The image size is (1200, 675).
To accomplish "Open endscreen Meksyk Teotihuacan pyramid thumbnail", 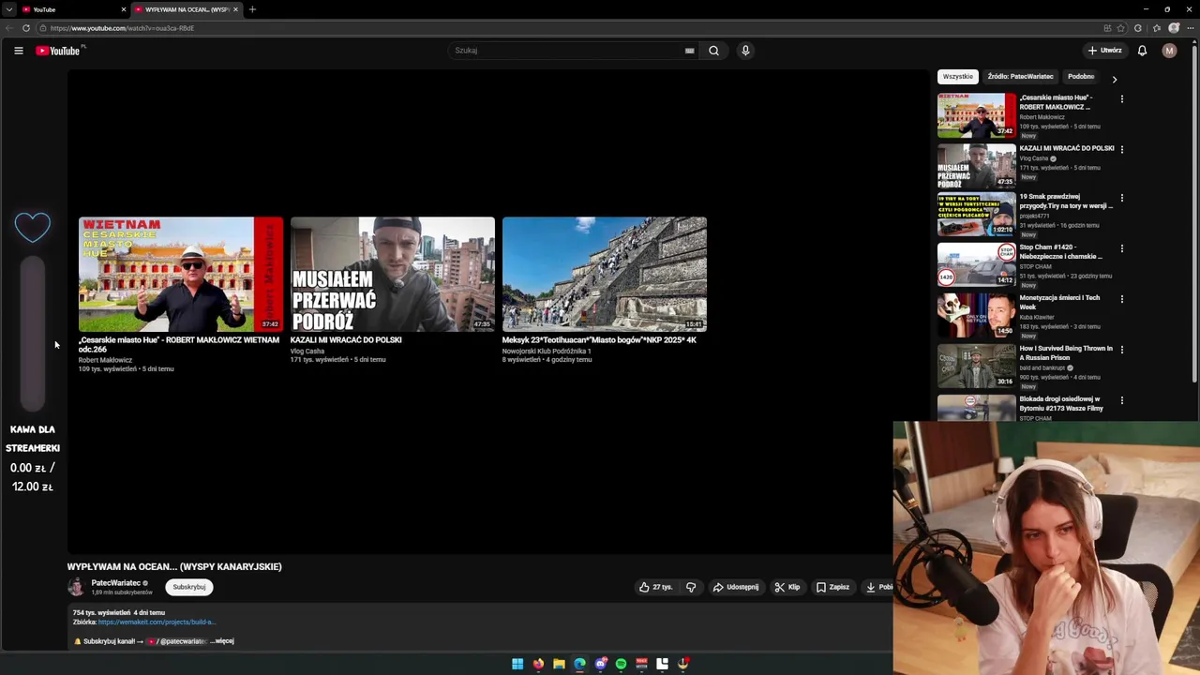I will (605, 275).
